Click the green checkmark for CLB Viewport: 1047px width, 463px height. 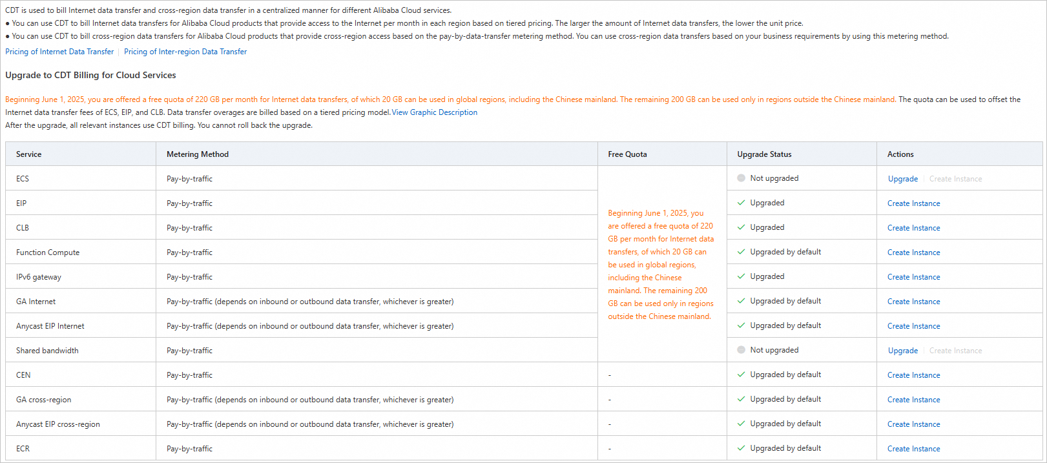[x=741, y=227]
